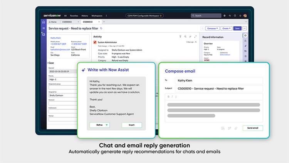The width and height of the screenshot is (289, 163).
Task: Click the To field showing Kathy Klein
Action: click(x=219, y=81)
